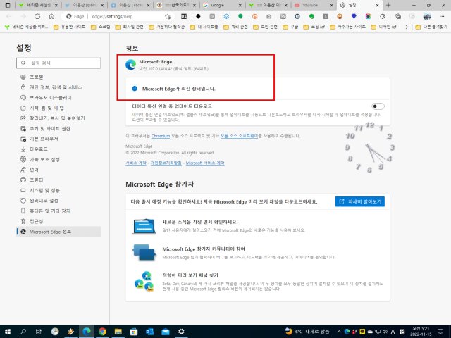Open Settings gear in taskbar
451x338 pixels.
(x=181, y=332)
